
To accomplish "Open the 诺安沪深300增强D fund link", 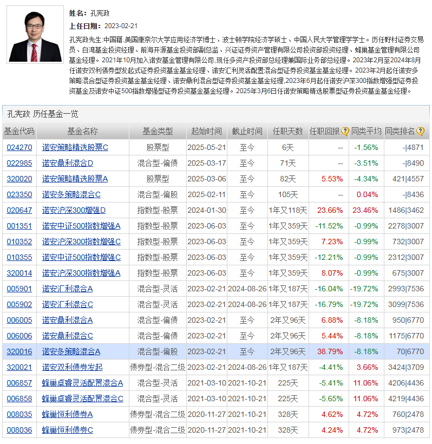I will (x=74, y=211).
